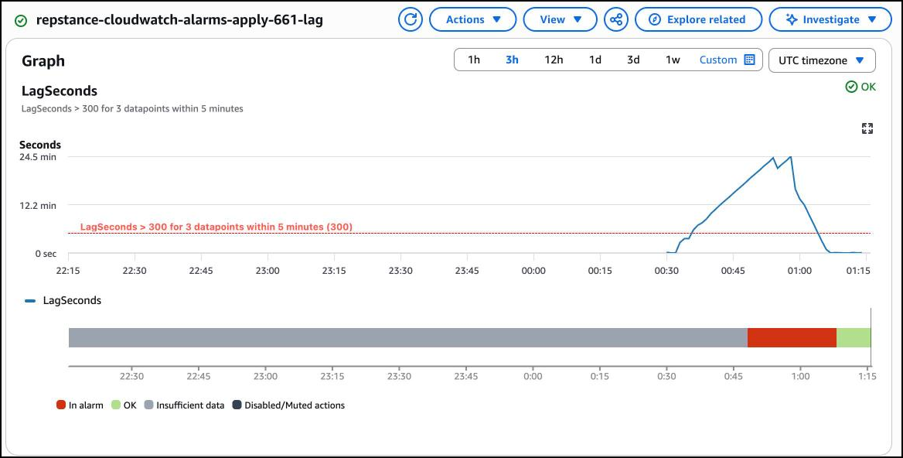This screenshot has width=903, height=458.
Task: Click the red threshold annotation label
Action: (216, 227)
